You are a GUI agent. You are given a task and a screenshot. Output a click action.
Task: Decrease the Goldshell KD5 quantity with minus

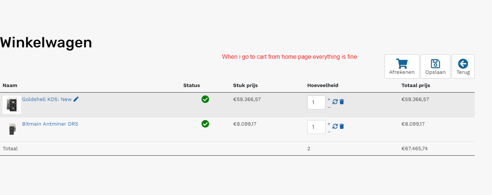(x=329, y=107)
